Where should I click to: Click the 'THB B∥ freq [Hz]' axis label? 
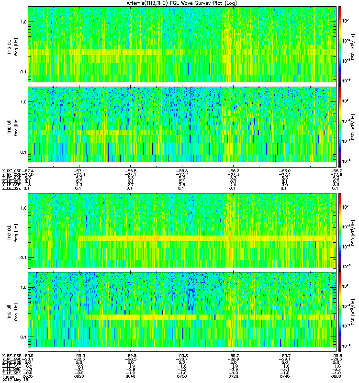(13, 127)
